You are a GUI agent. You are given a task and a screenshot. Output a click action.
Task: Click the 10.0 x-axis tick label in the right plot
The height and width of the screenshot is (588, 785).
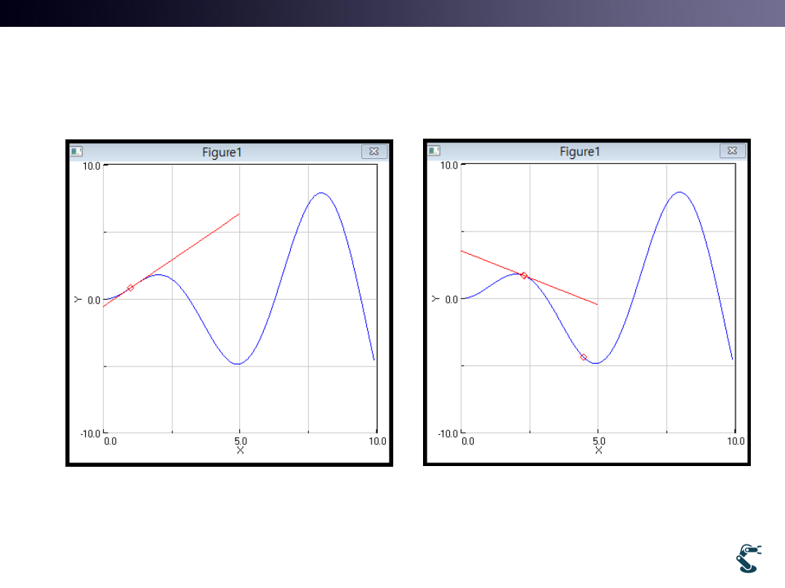[734, 441]
